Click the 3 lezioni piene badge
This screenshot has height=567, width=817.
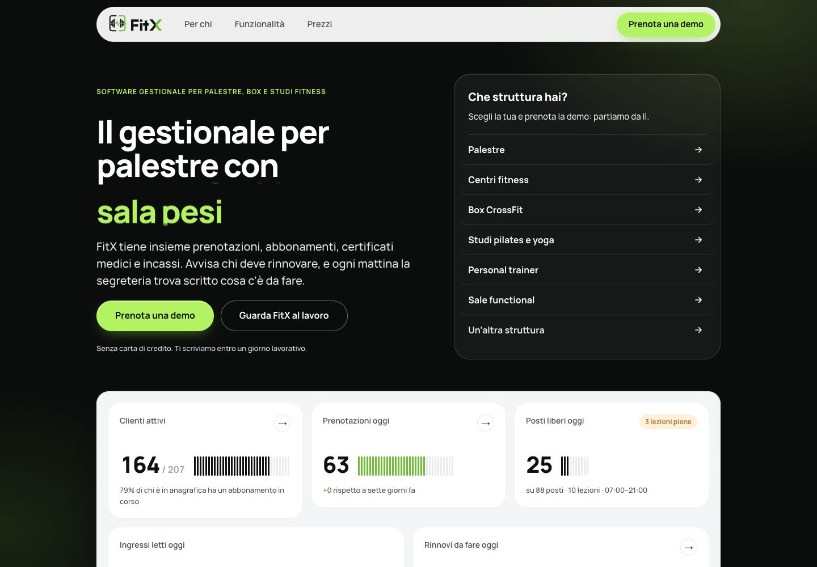668,421
